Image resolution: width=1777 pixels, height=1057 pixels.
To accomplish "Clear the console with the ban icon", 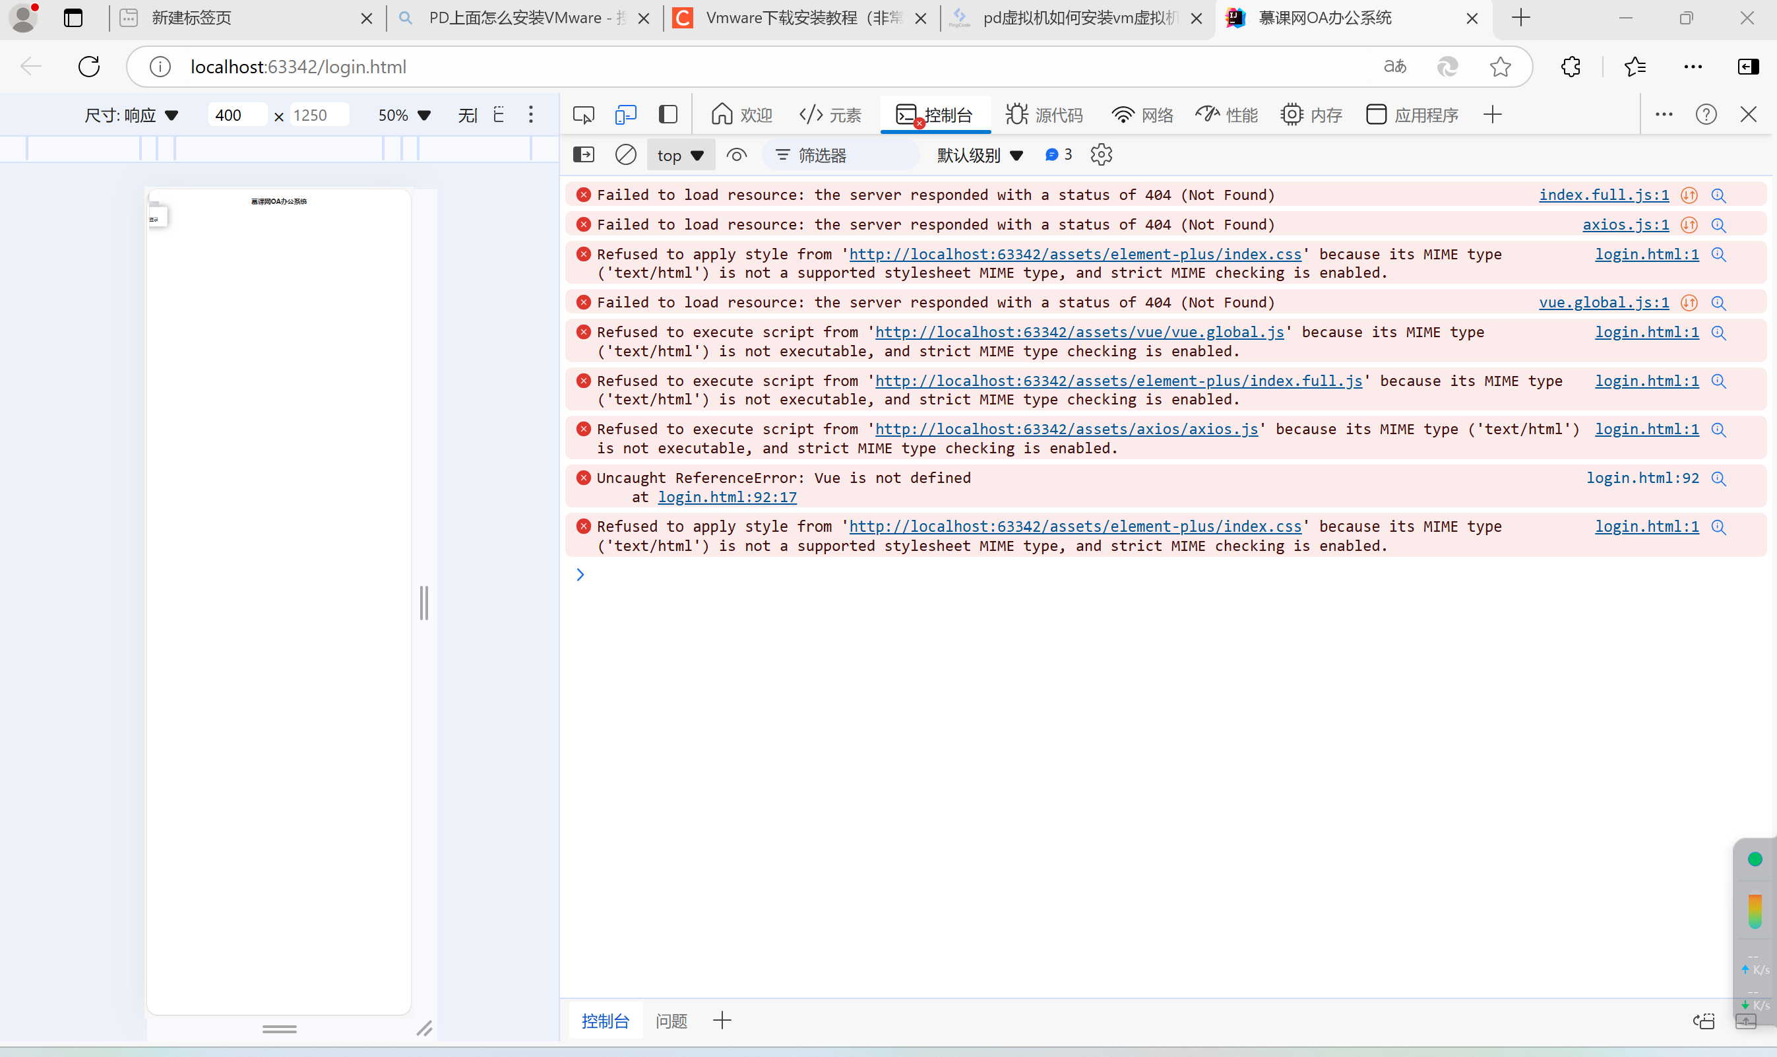I will tap(625, 154).
